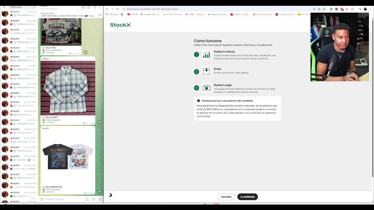This screenshot has height=210, width=374.
Task: Click the stockx.com address bar URL
Action: point(152,9)
